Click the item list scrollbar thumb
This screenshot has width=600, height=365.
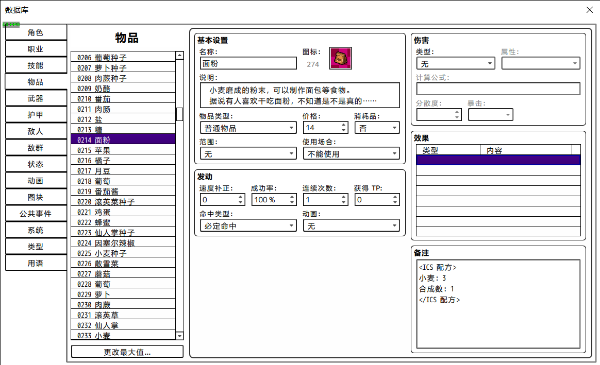[x=179, y=114]
